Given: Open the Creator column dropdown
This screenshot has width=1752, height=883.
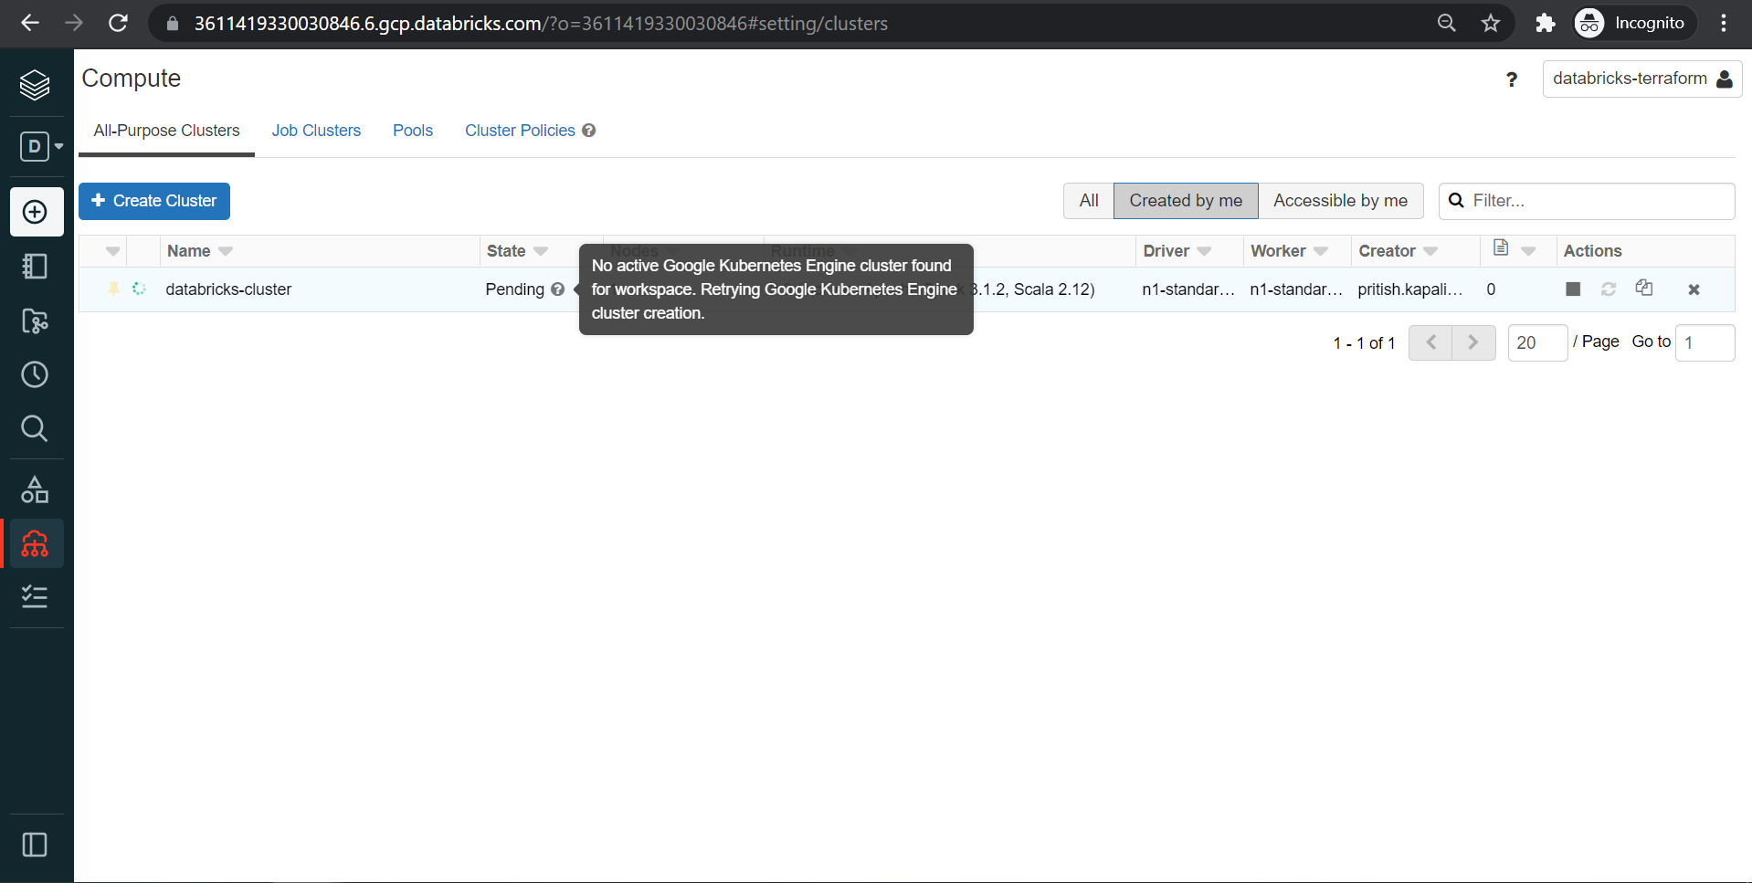Looking at the screenshot, I should [x=1430, y=250].
